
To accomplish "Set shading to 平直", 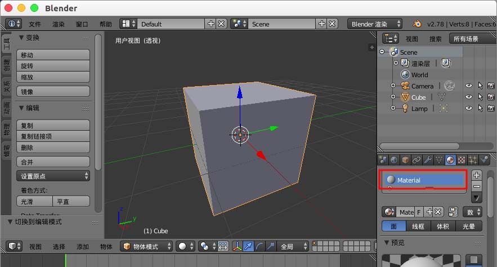I will (71, 201).
